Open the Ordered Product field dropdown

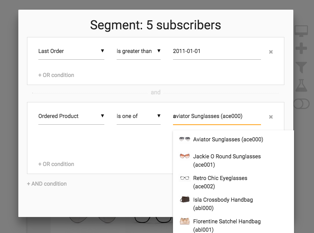click(71, 116)
